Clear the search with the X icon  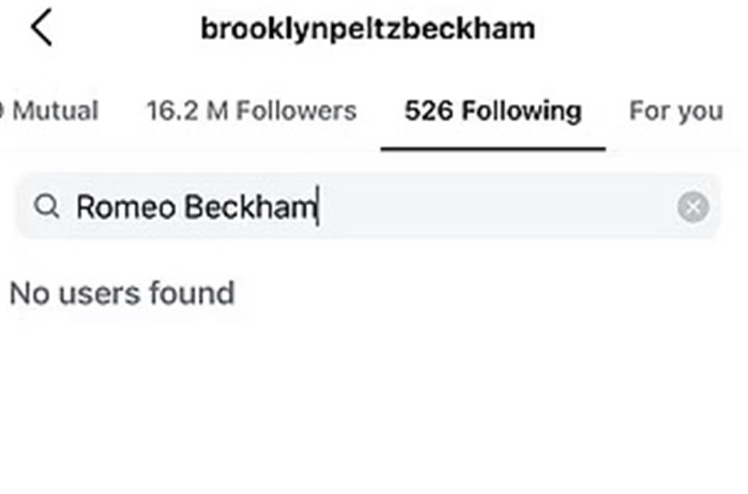[693, 207]
